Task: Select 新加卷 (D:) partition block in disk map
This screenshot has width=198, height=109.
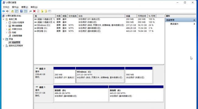Action: [81, 94]
